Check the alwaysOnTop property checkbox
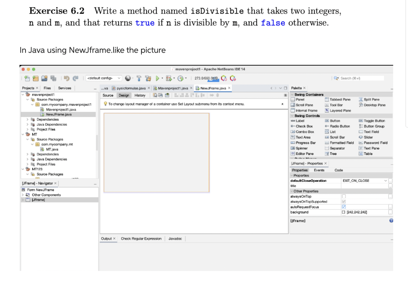408x285 pixels. point(344,196)
